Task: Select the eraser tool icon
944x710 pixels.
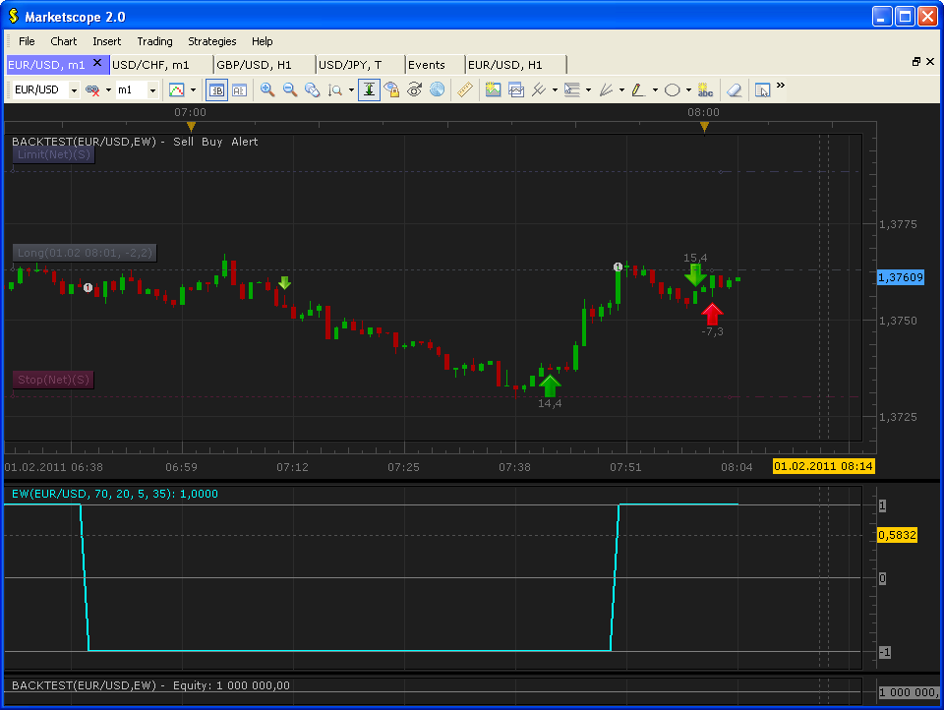Action: (x=734, y=90)
